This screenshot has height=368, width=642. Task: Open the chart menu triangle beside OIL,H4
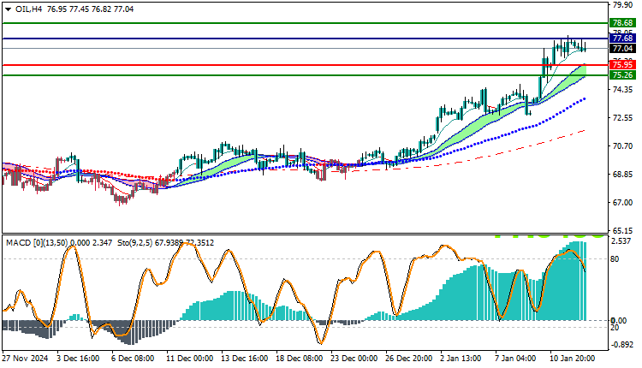pos(9,9)
